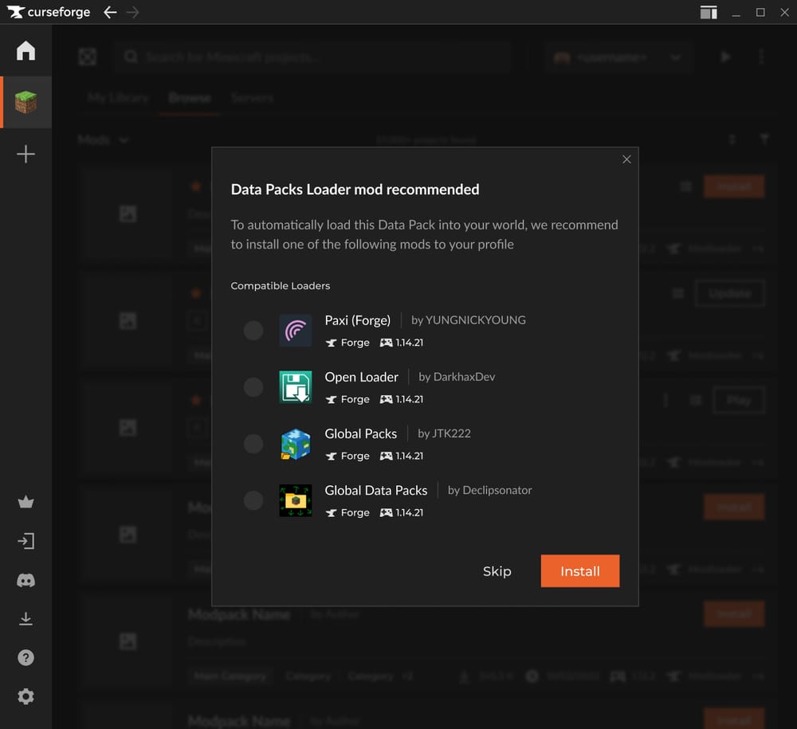Click the sign-in arrow icon

pyautogui.click(x=26, y=541)
